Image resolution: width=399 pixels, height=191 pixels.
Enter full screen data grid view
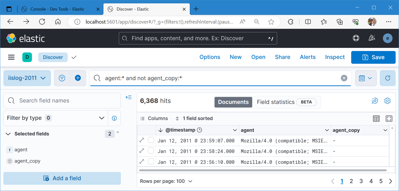(x=389, y=119)
